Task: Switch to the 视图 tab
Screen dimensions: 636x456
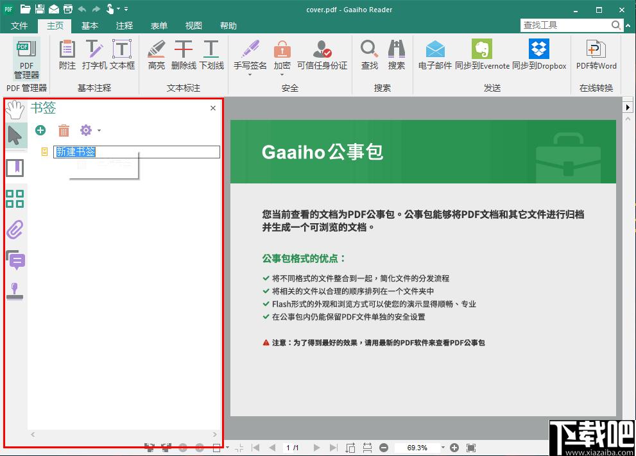Action: click(x=193, y=26)
